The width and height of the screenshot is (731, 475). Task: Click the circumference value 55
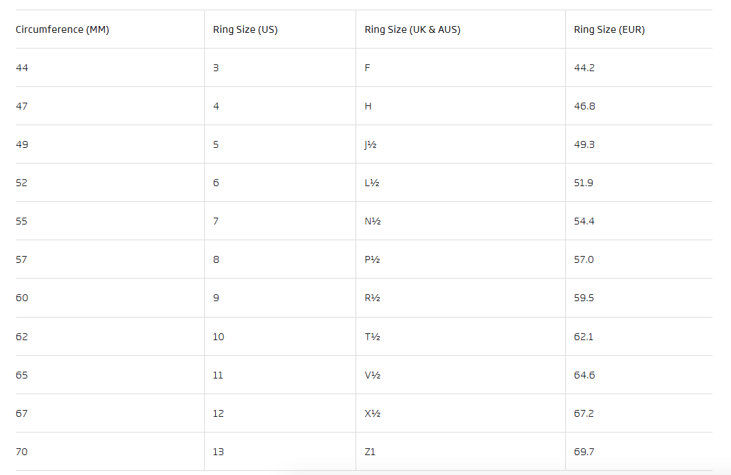pyautogui.click(x=21, y=221)
